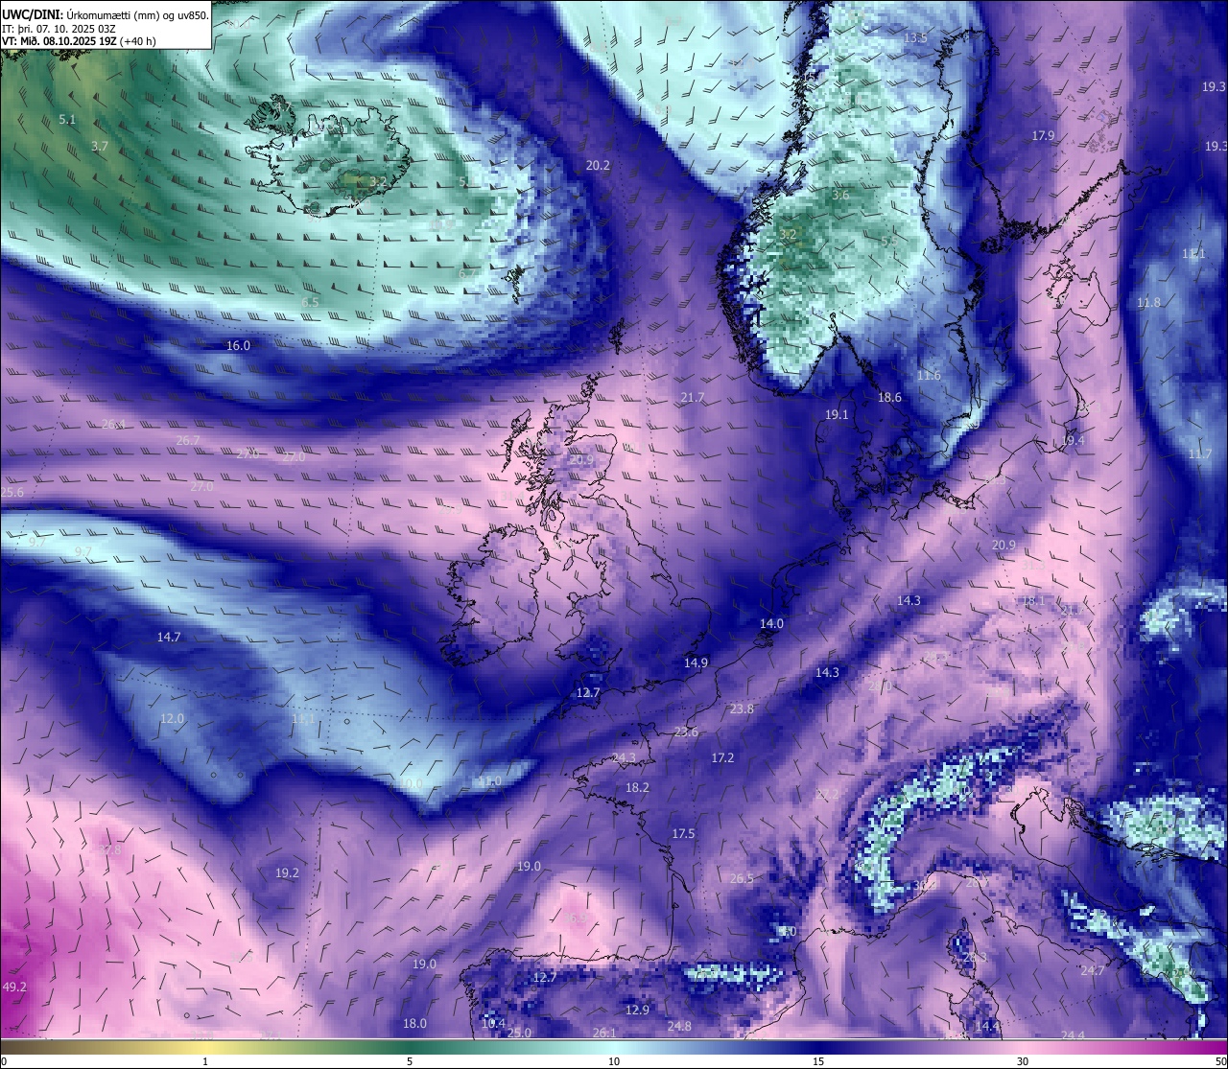1228x1069 pixels.
Task: Click the 26.1 value on the map
Action: pyautogui.click(x=604, y=1033)
